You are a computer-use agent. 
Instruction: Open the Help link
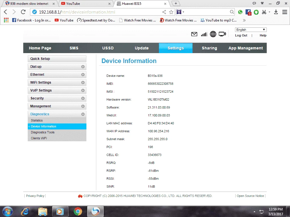pos(263,35)
